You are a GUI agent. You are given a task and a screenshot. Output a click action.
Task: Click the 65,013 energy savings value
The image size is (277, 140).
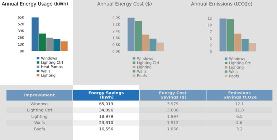[x=106, y=104]
